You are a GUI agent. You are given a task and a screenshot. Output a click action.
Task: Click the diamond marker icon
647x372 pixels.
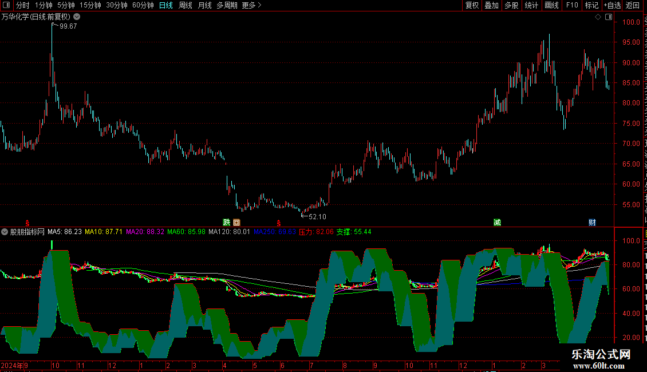tap(598, 17)
